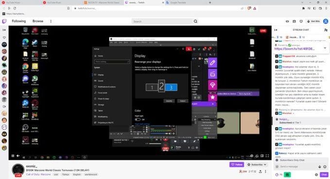Expand the left followed-channels sidebar
The height and width of the screenshot is (179, 330).
point(4,30)
